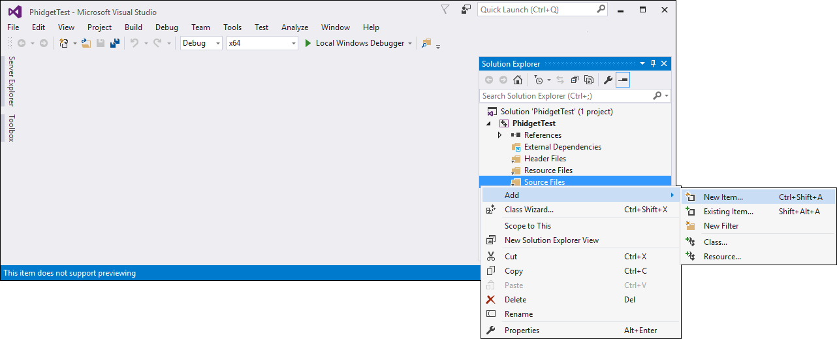This screenshot has height=339, width=837.
Task: Click the Undo toolbar icon
Action: click(134, 43)
